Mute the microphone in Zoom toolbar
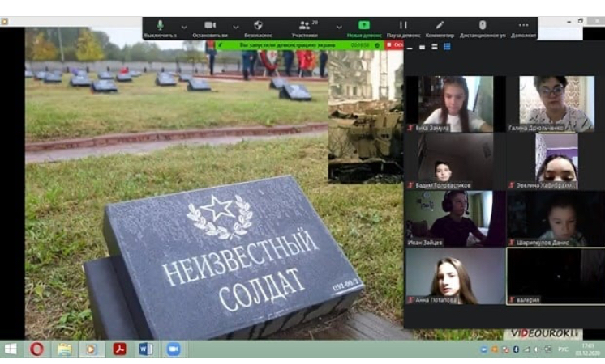Viewport: 605px width, 364px height. click(x=160, y=27)
